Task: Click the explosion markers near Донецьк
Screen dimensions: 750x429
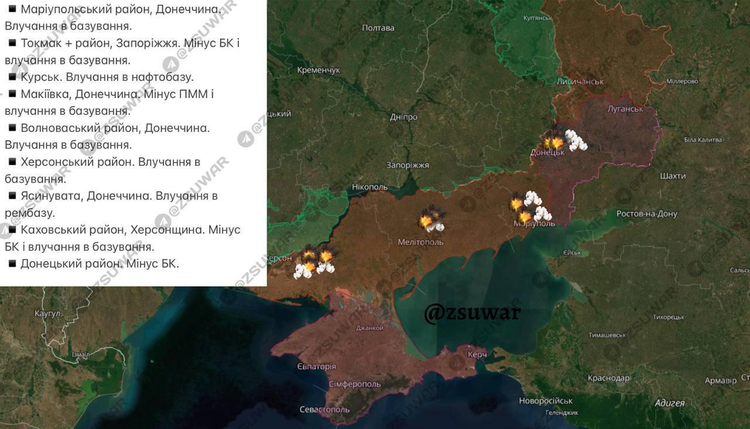Action: click(x=565, y=141)
